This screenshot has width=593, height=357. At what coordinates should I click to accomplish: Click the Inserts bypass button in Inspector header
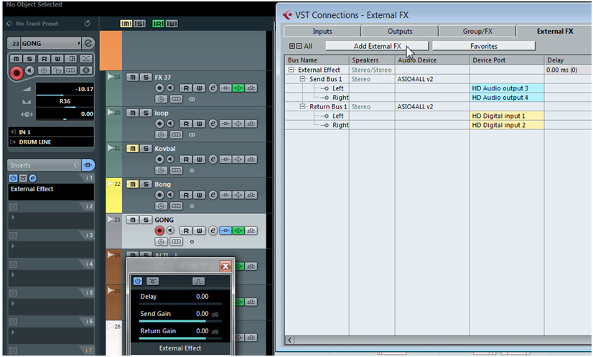pos(88,165)
